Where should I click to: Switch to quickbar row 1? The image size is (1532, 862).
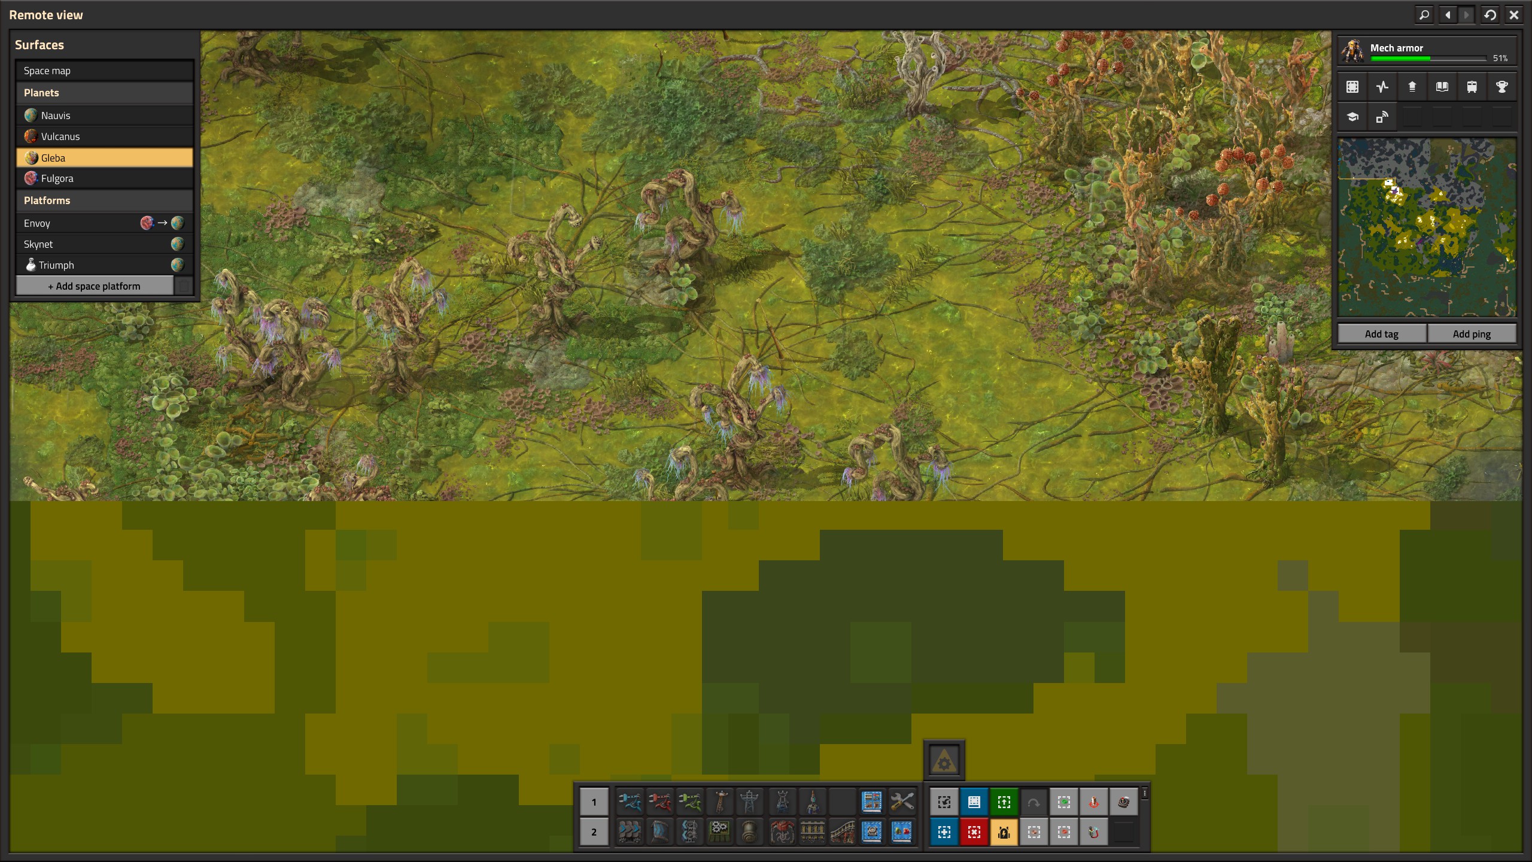[x=594, y=802]
